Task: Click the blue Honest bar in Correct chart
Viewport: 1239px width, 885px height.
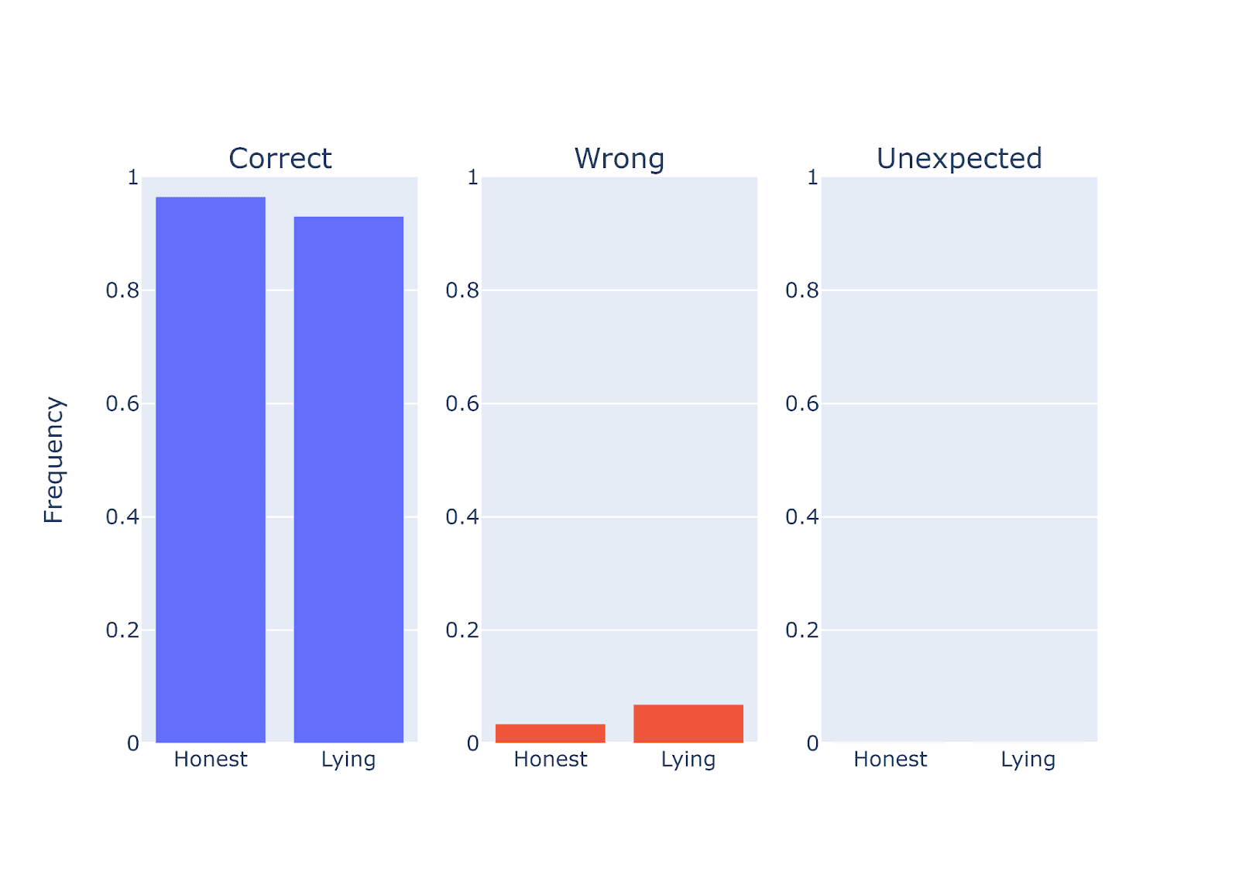Action: 211,470
